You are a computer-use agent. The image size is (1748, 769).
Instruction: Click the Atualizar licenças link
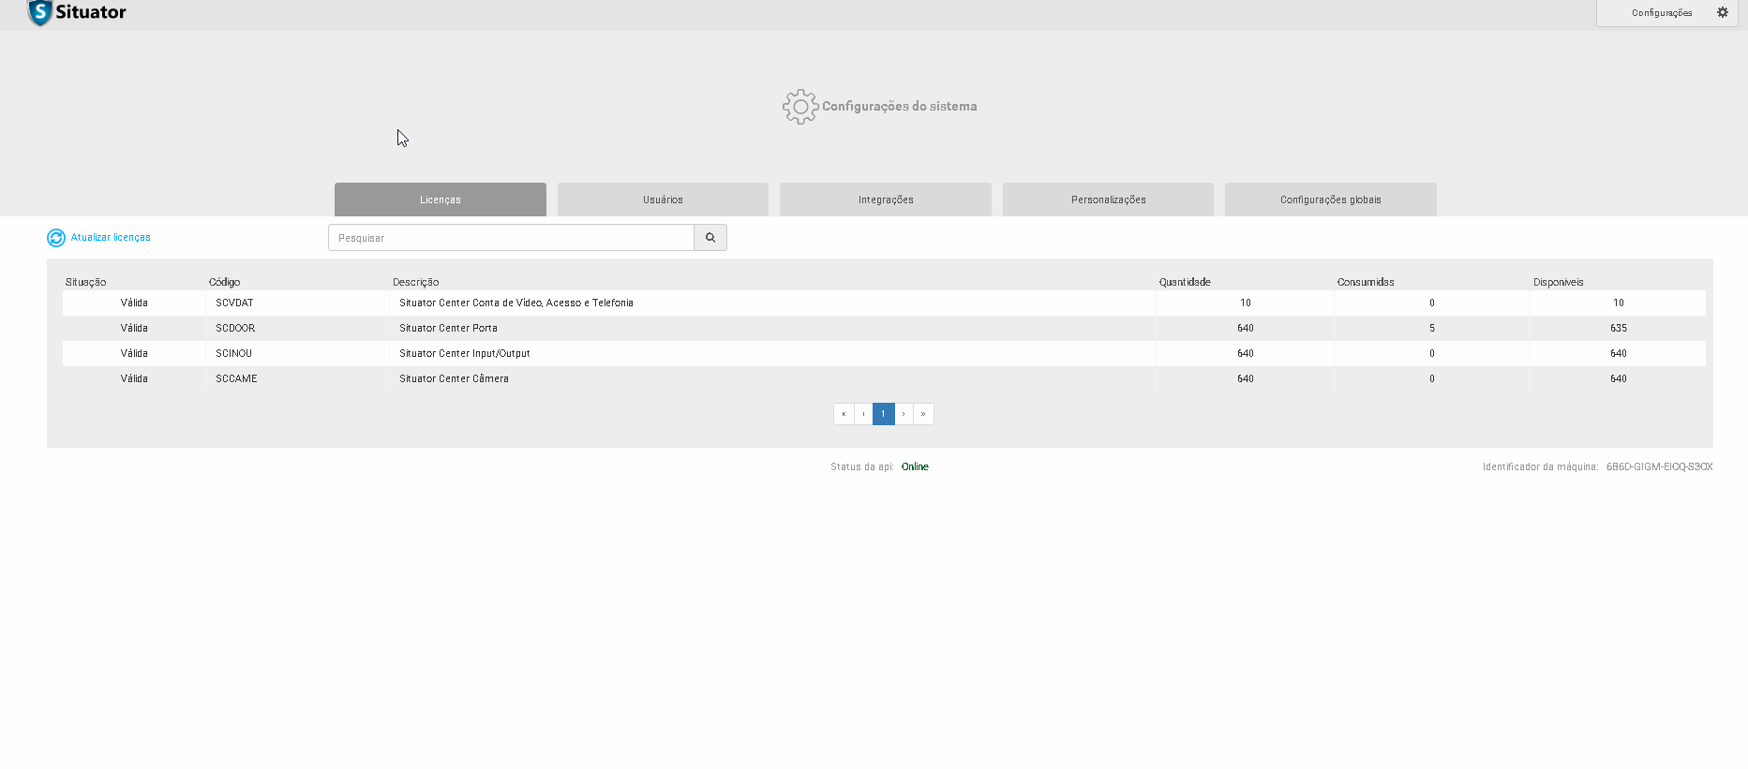(x=111, y=238)
